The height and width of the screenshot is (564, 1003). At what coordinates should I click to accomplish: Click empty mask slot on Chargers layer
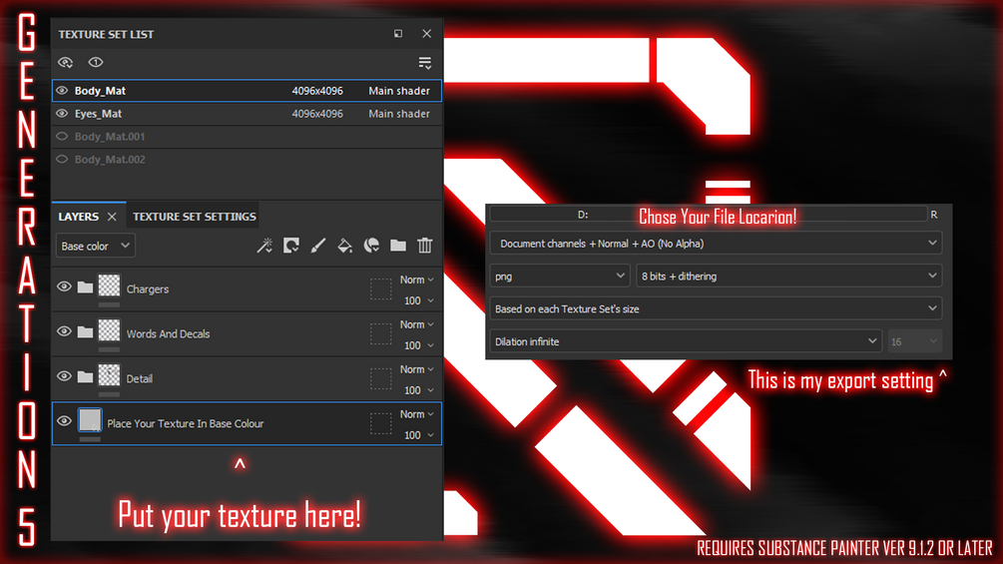(380, 289)
